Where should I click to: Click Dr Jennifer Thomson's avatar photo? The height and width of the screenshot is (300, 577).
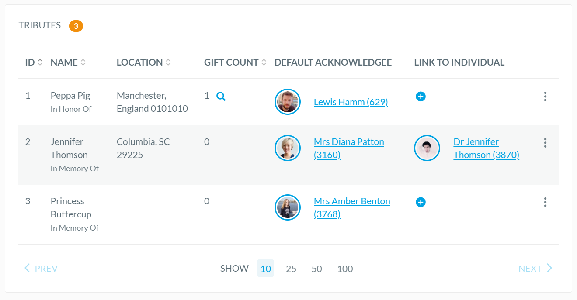click(427, 148)
